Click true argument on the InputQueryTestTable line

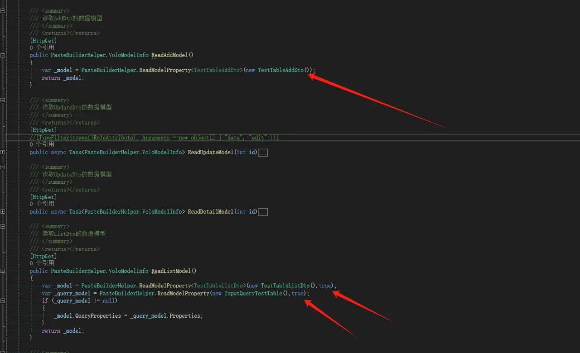coord(298,293)
